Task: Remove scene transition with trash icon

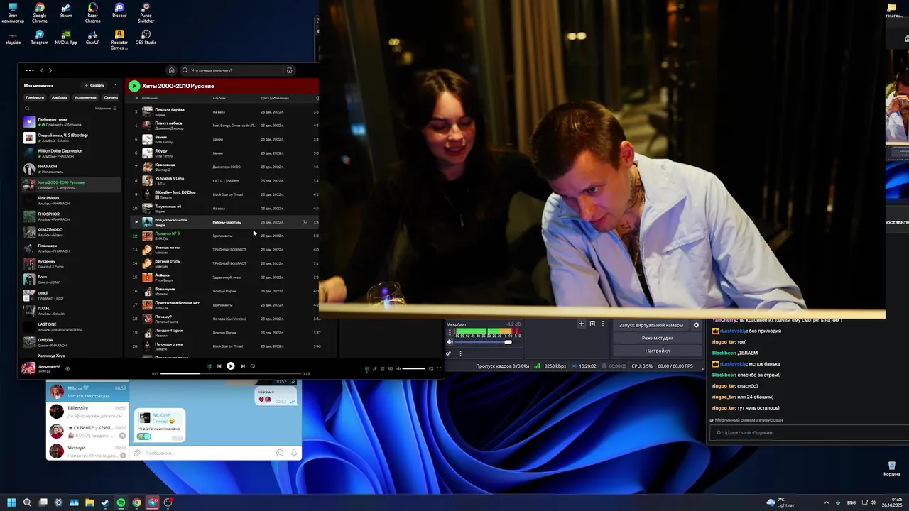Action: [x=592, y=324]
